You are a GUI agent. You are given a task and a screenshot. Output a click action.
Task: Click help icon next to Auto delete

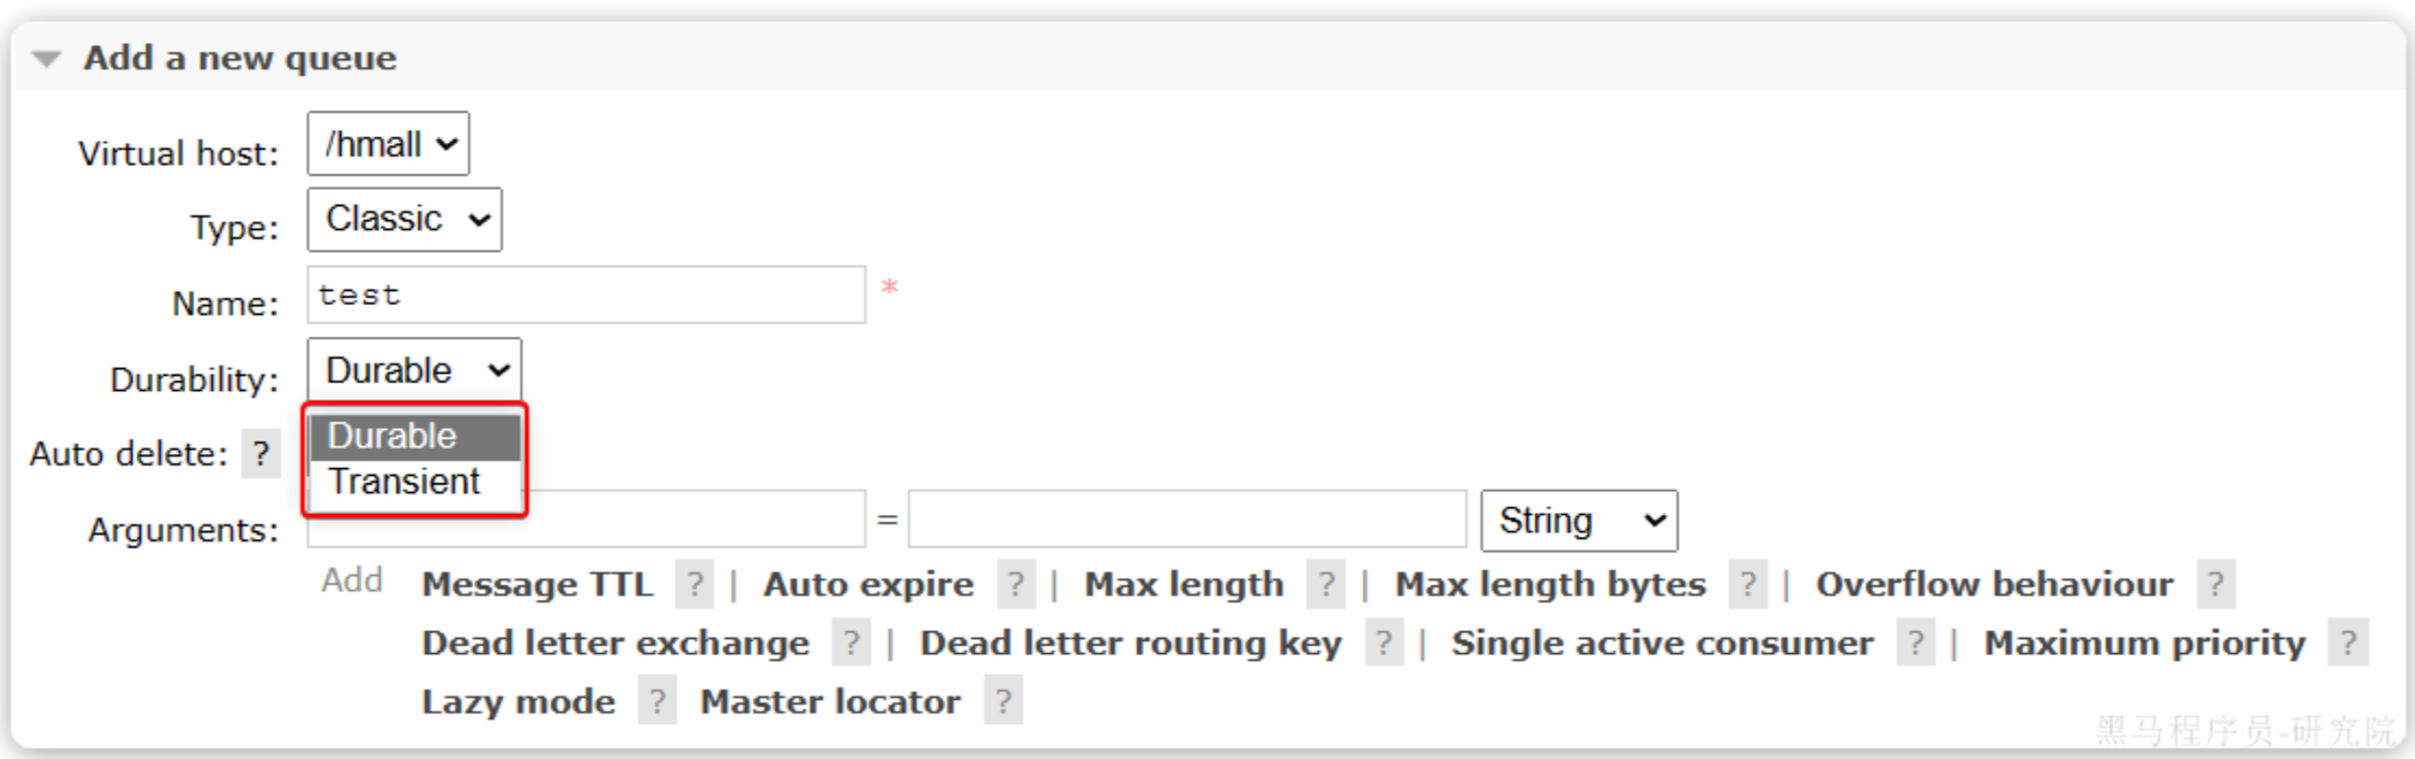[261, 454]
